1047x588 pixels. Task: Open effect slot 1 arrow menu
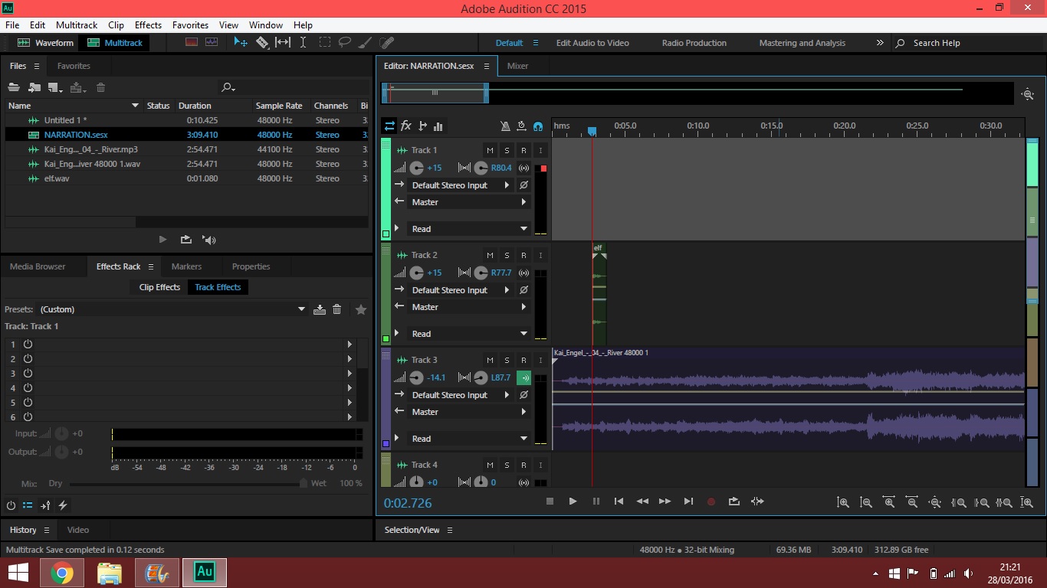350,345
